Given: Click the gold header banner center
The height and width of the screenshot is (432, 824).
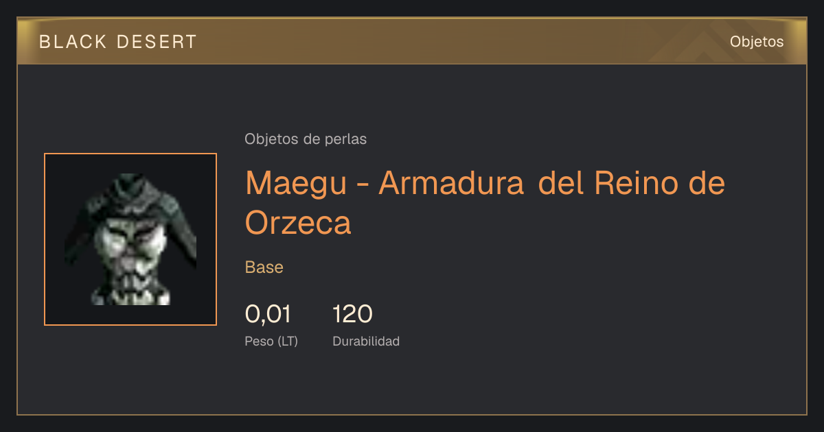Looking at the screenshot, I should (412, 41).
